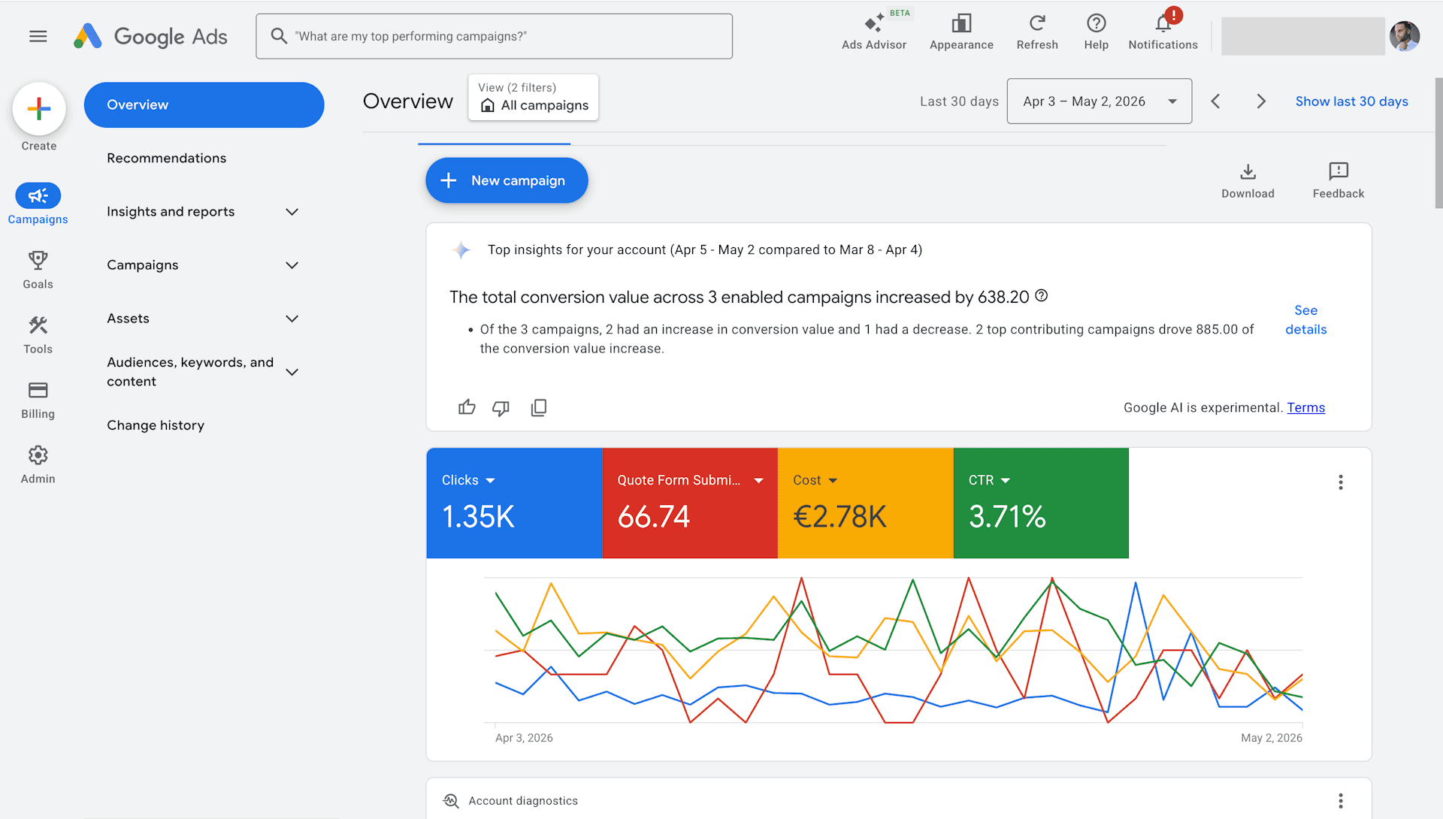Click the Account diagnostics icon
1443x819 pixels.
pyautogui.click(x=451, y=801)
